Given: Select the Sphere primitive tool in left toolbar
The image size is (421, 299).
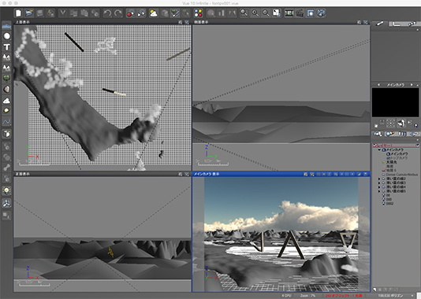Looking at the screenshot, I should coord(7,36).
